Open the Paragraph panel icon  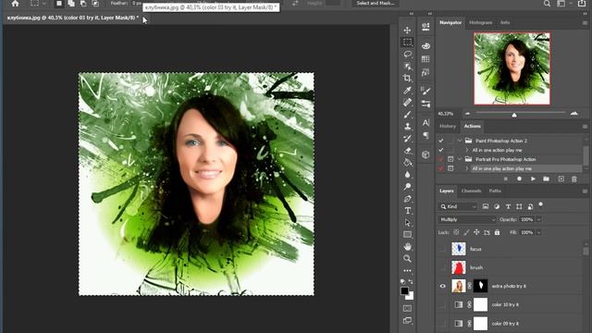[x=425, y=135]
